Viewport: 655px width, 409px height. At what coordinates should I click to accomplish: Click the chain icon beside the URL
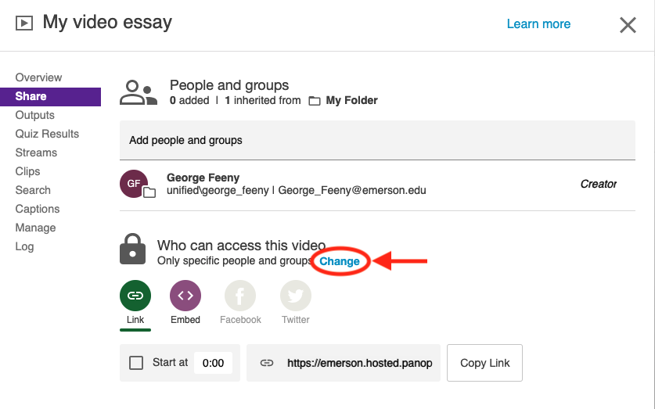267,363
